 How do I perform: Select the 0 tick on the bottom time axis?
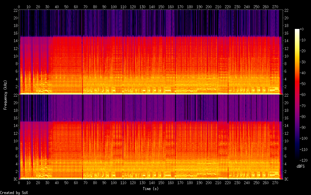[19, 183]
